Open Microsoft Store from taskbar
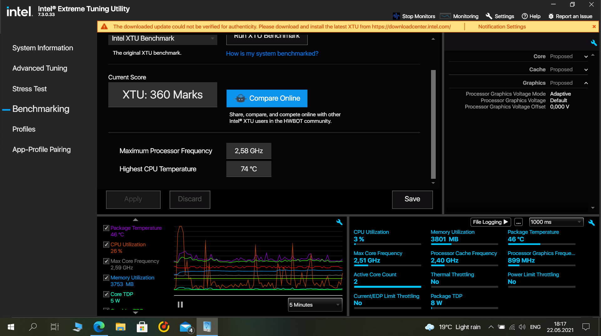The width and height of the screenshot is (601, 336). [142, 327]
